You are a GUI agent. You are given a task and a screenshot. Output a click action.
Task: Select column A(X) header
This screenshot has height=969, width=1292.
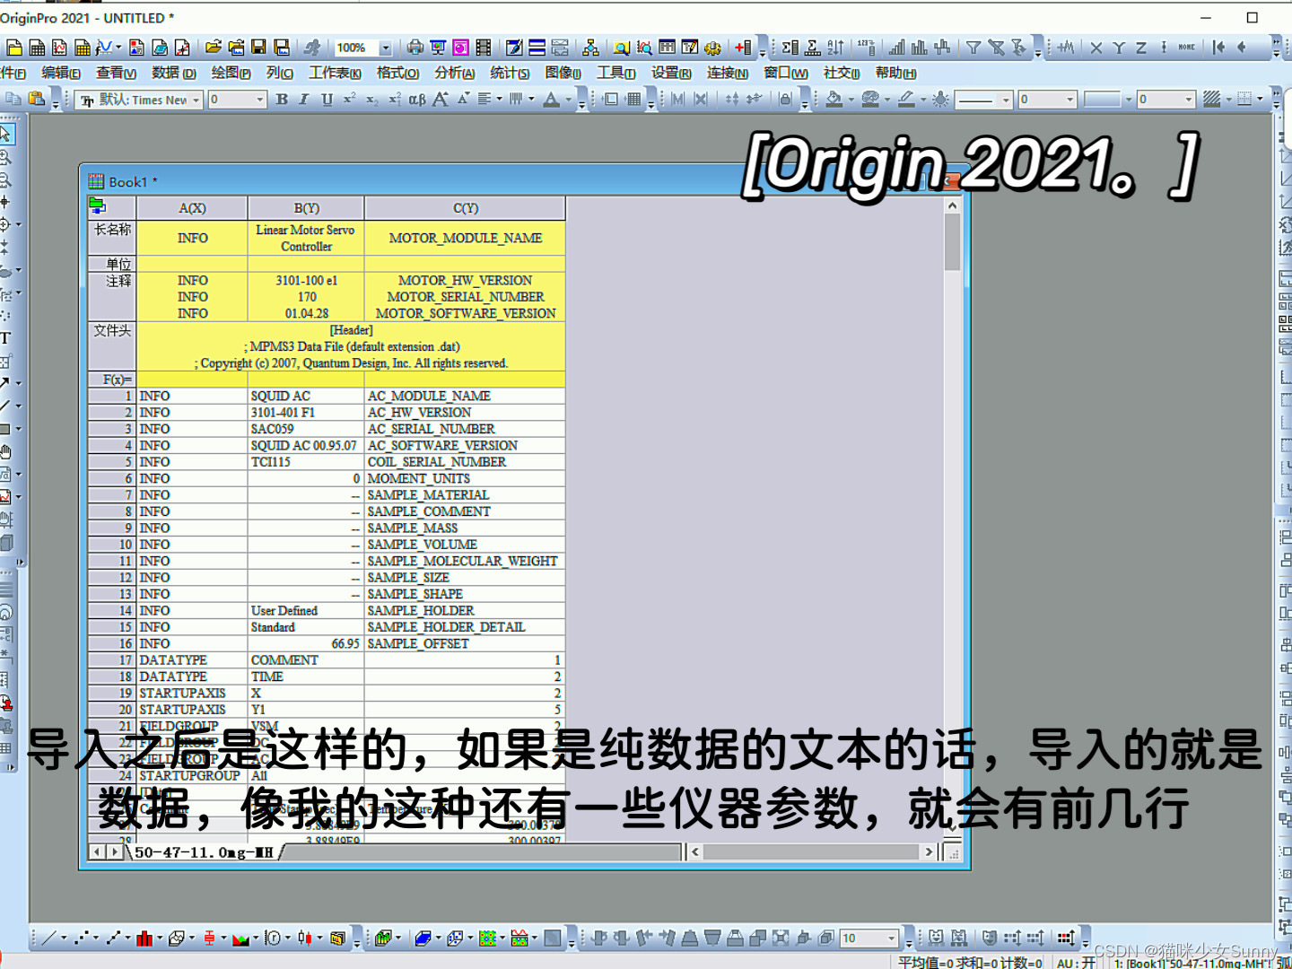192,208
